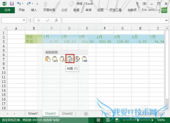
Task: Switch to the Sheet1 tab
Action: click(33, 113)
